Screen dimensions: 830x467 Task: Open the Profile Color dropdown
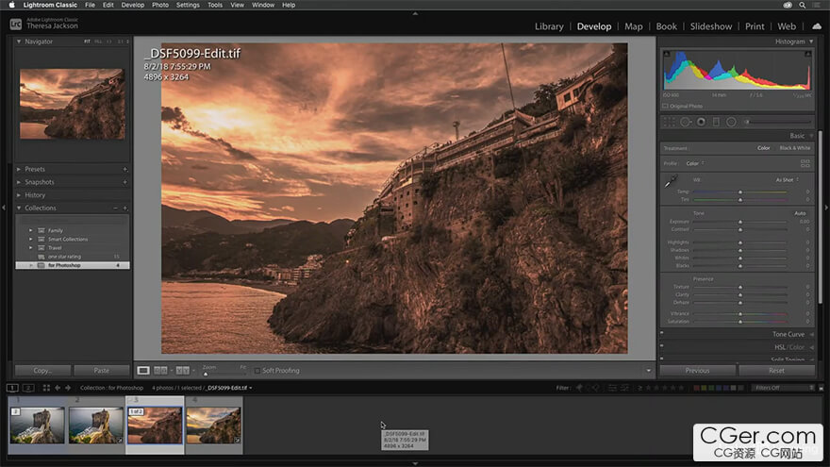pyautogui.click(x=695, y=163)
